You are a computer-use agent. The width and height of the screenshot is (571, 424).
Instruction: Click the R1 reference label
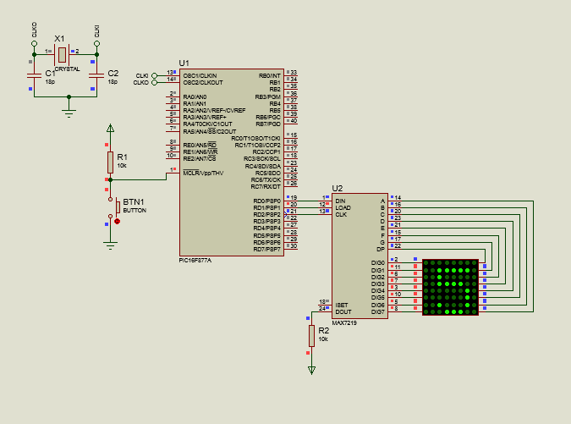pyautogui.click(x=122, y=157)
